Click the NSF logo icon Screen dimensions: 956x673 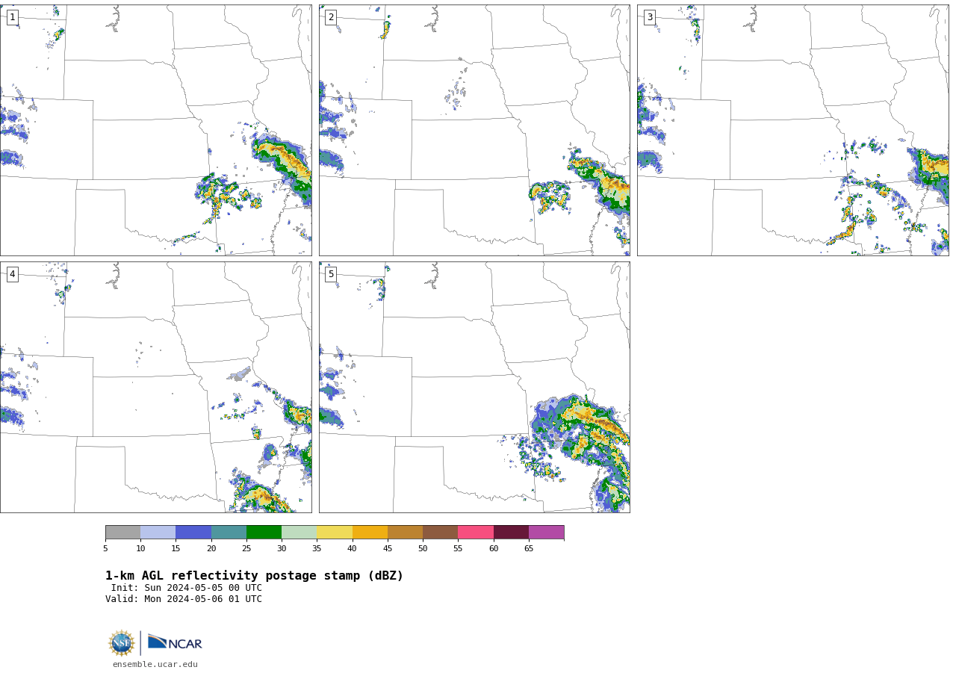[122, 643]
